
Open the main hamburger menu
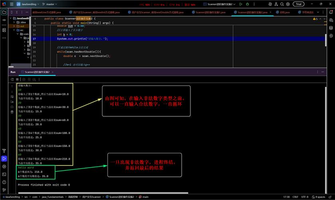pyautogui.click(x=12, y=4)
